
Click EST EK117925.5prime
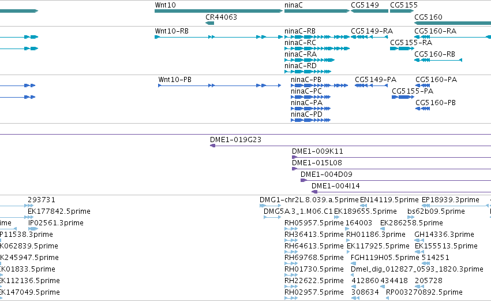coord(349,252)
